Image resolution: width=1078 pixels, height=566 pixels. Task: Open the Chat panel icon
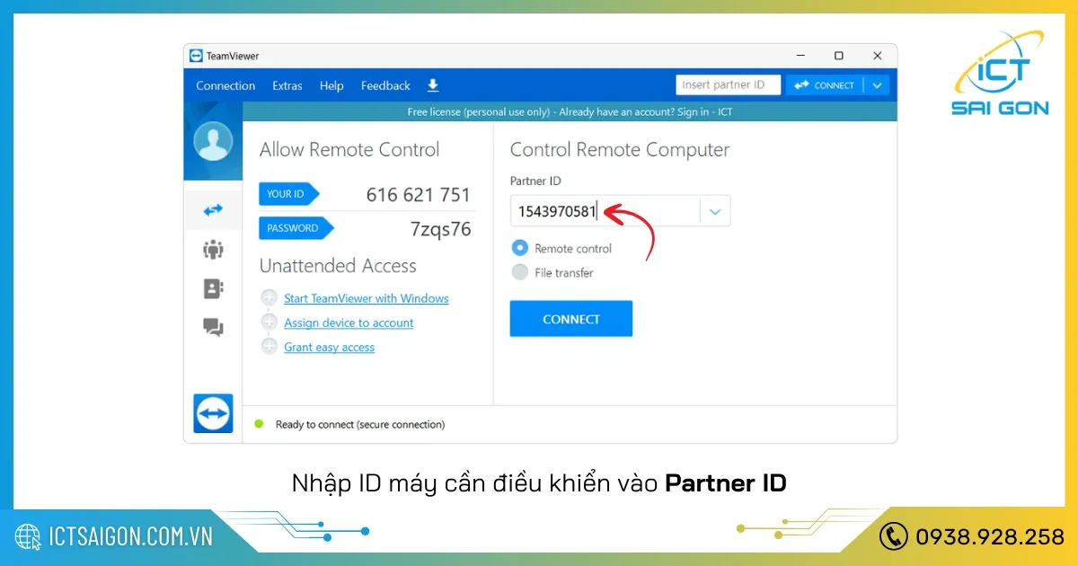[213, 328]
